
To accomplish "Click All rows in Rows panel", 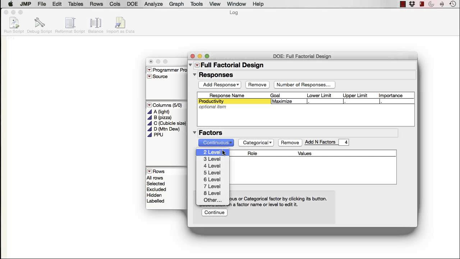I will (x=155, y=178).
